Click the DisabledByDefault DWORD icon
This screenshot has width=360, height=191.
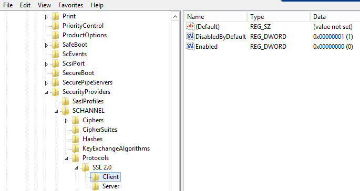coord(190,36)
